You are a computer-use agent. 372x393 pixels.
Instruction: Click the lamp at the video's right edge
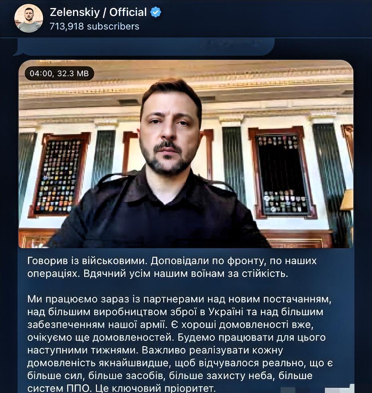[x=347, y=201]
